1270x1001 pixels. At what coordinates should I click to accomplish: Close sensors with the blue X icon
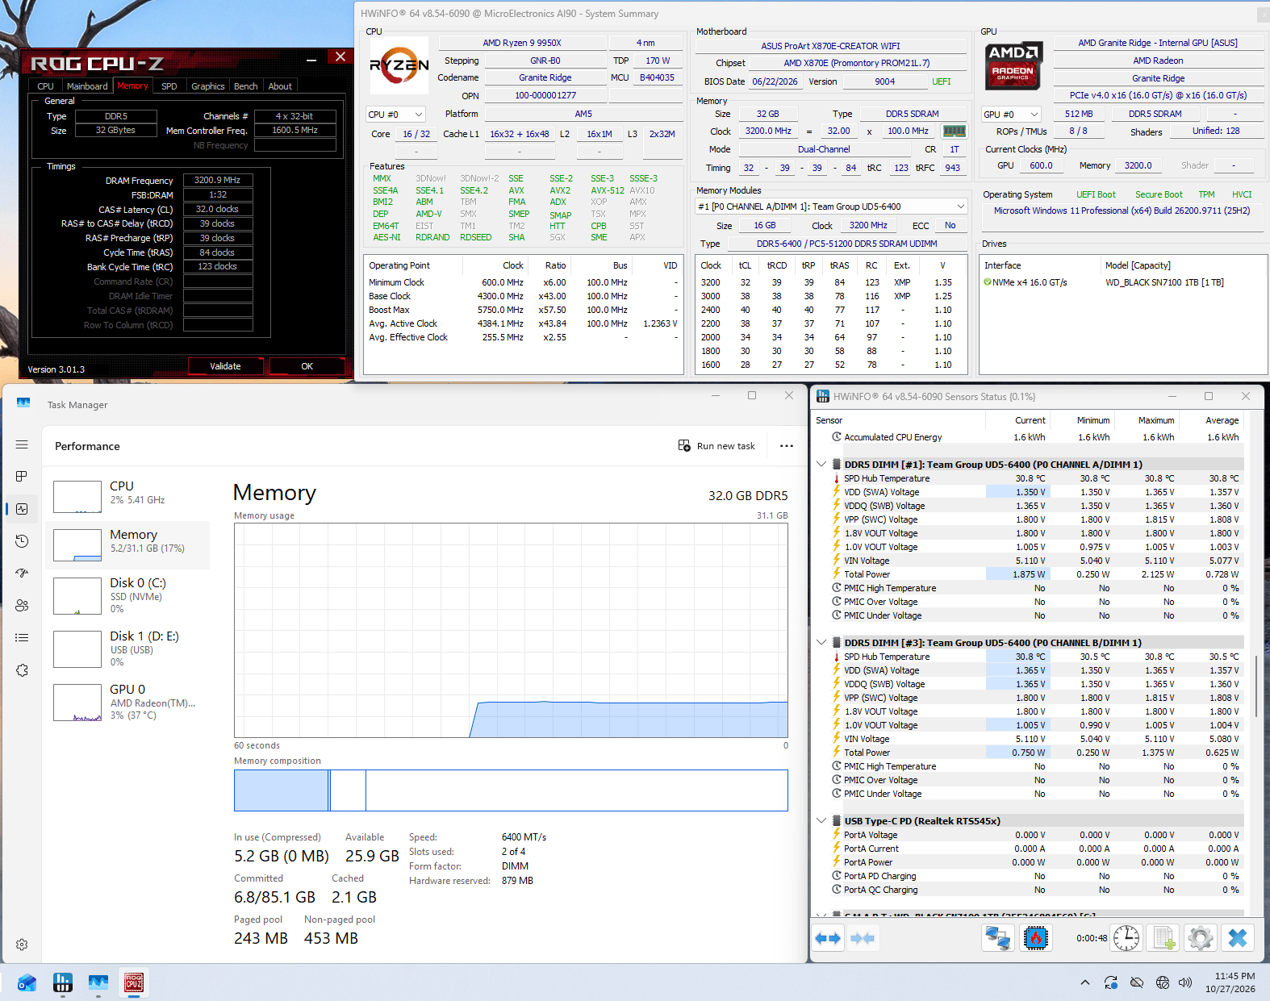(1238, 938)
